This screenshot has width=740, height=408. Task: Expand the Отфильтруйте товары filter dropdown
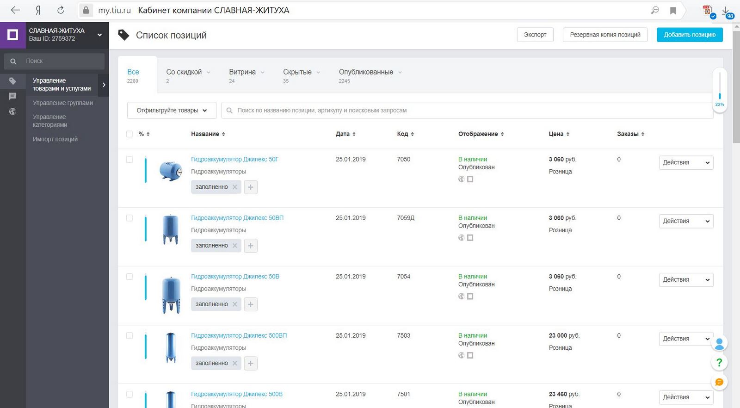(172, 111)
